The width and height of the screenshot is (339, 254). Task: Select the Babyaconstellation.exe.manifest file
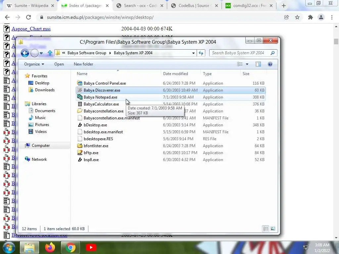(112, 118)
